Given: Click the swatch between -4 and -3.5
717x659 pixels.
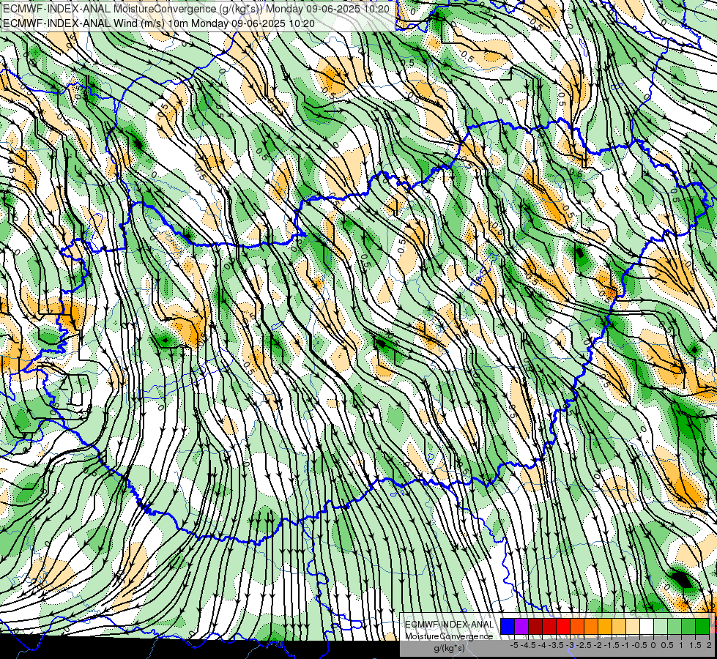Looking at the screenshot, I should coord(549,626).
